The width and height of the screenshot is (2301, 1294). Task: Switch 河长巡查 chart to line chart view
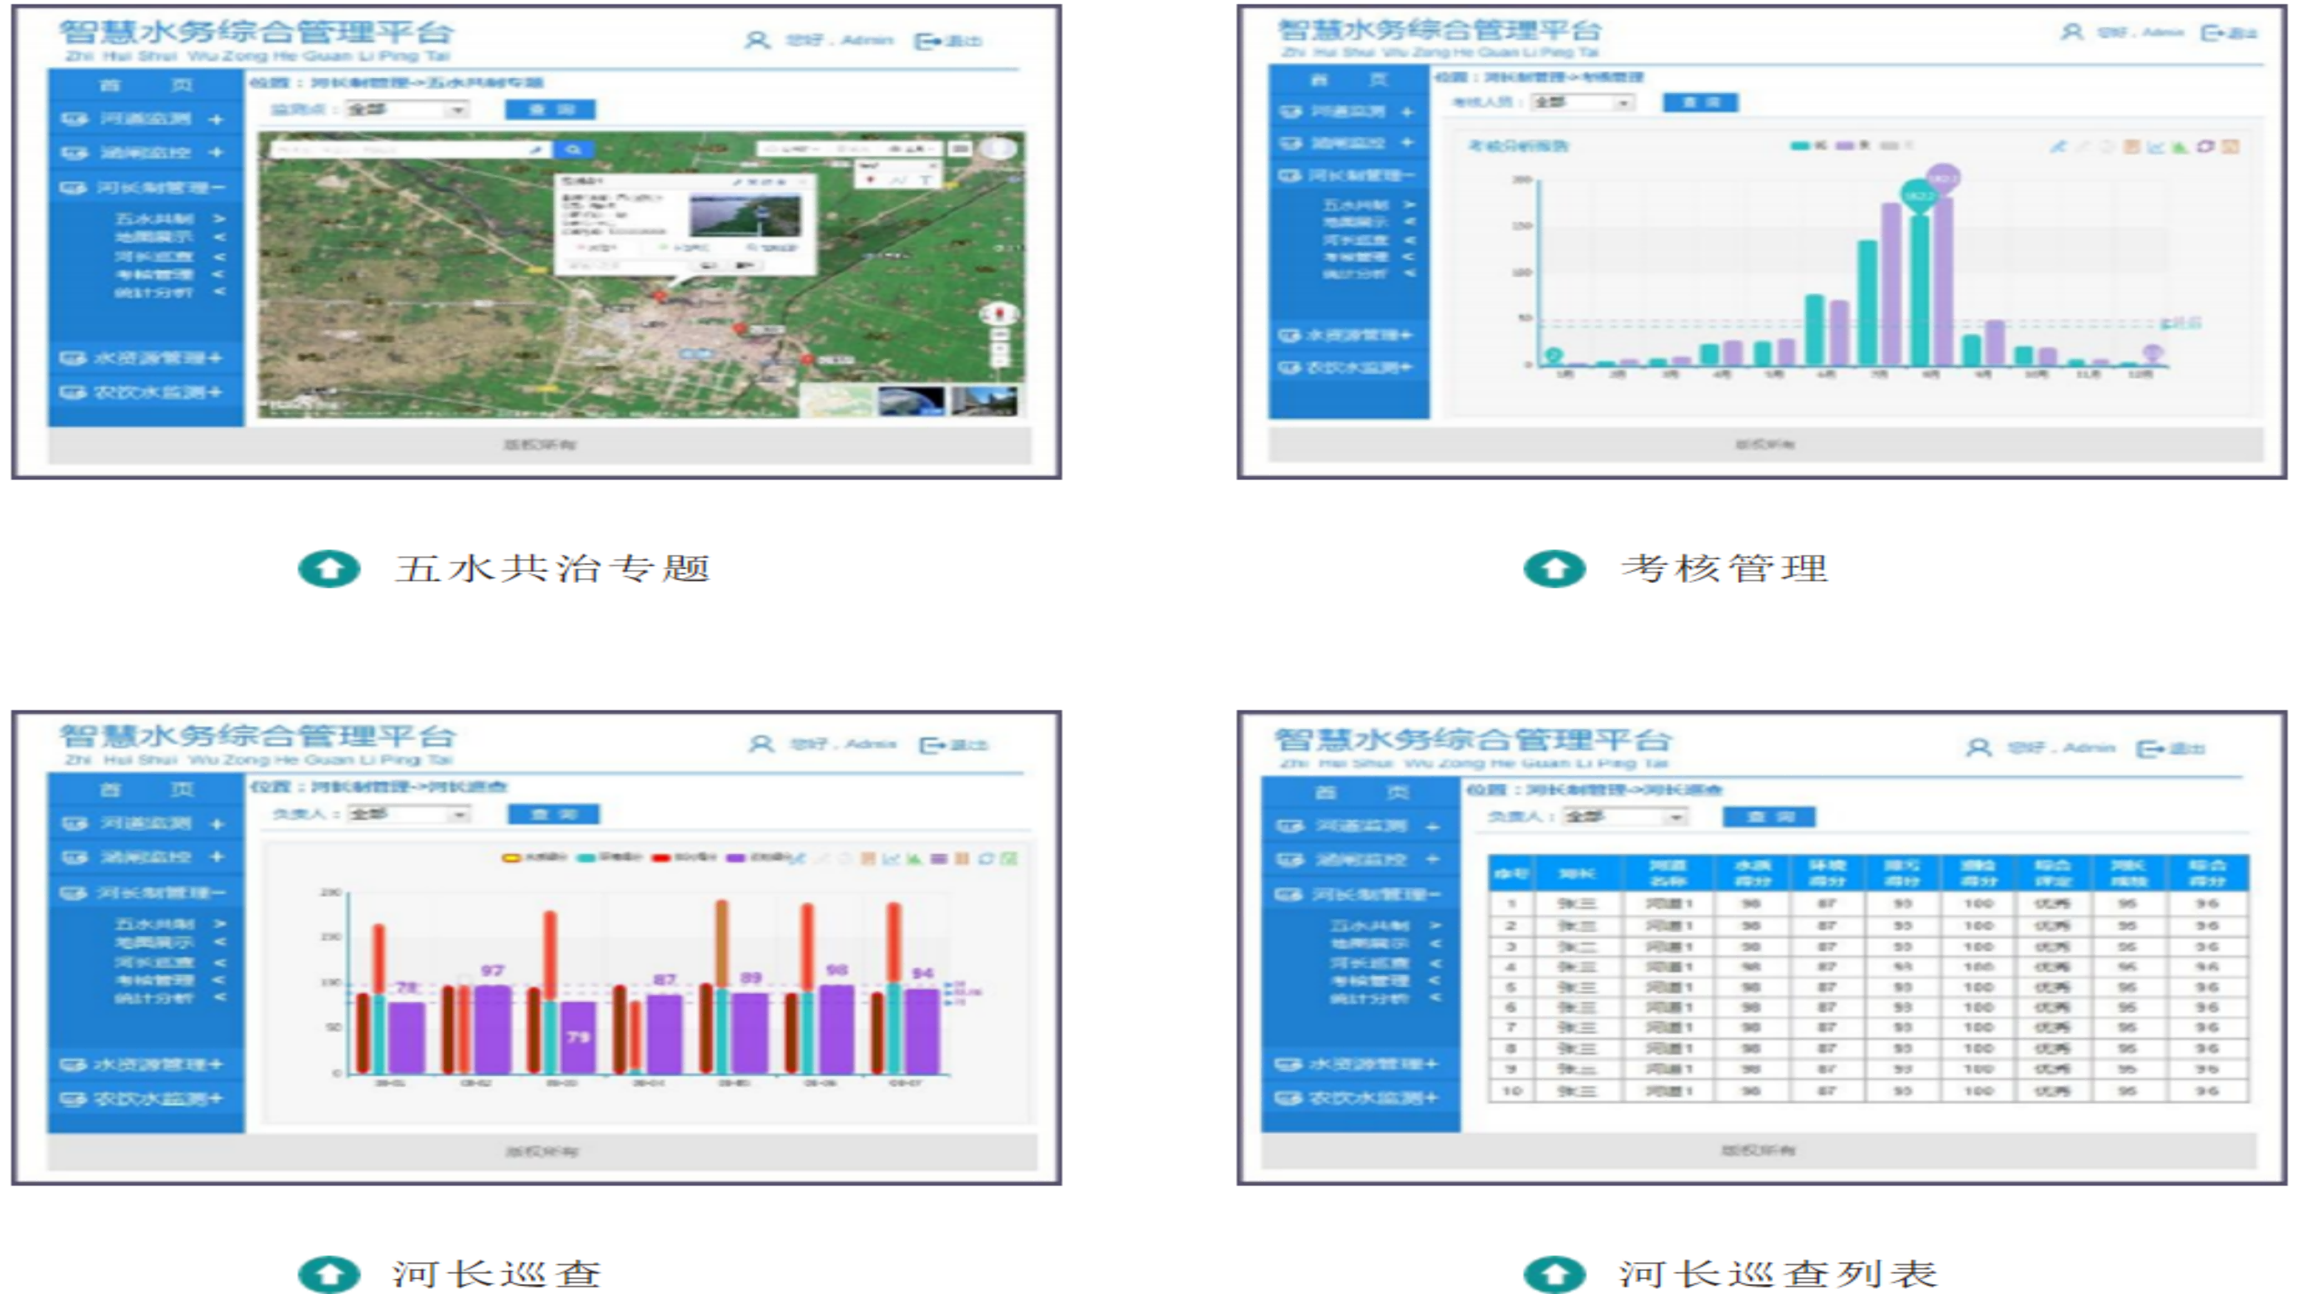[x=891, y=859]
